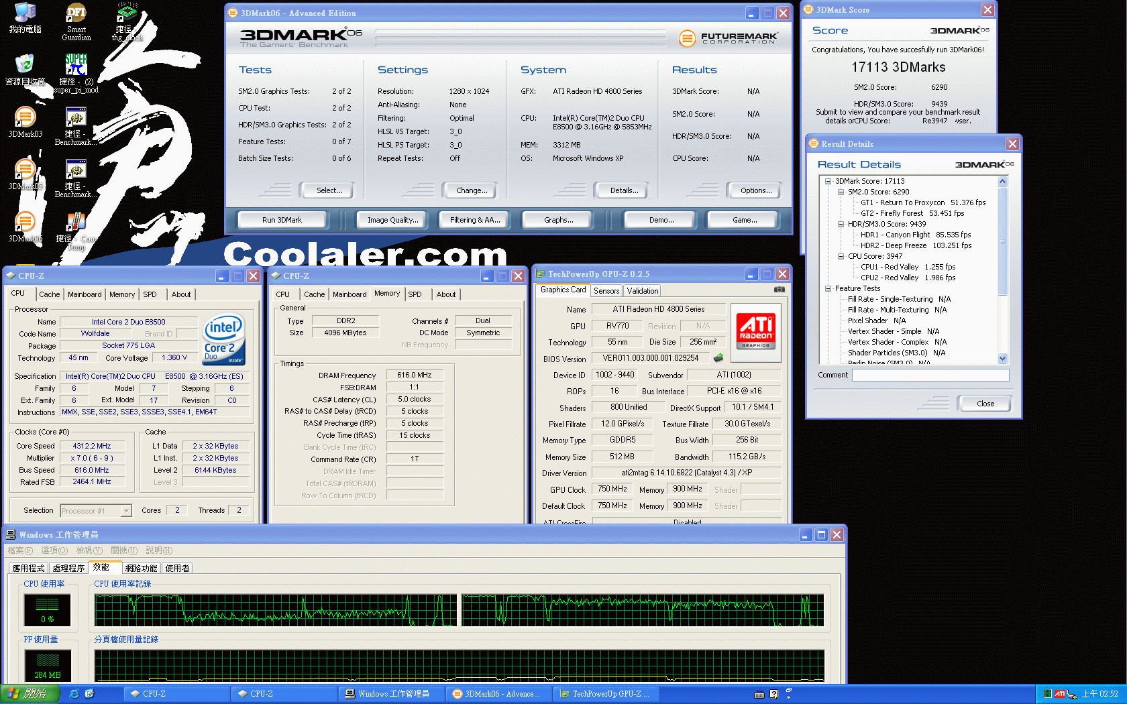
Task: Switch to the Sensors tab in GPU-Z
Action: point(606,291)
